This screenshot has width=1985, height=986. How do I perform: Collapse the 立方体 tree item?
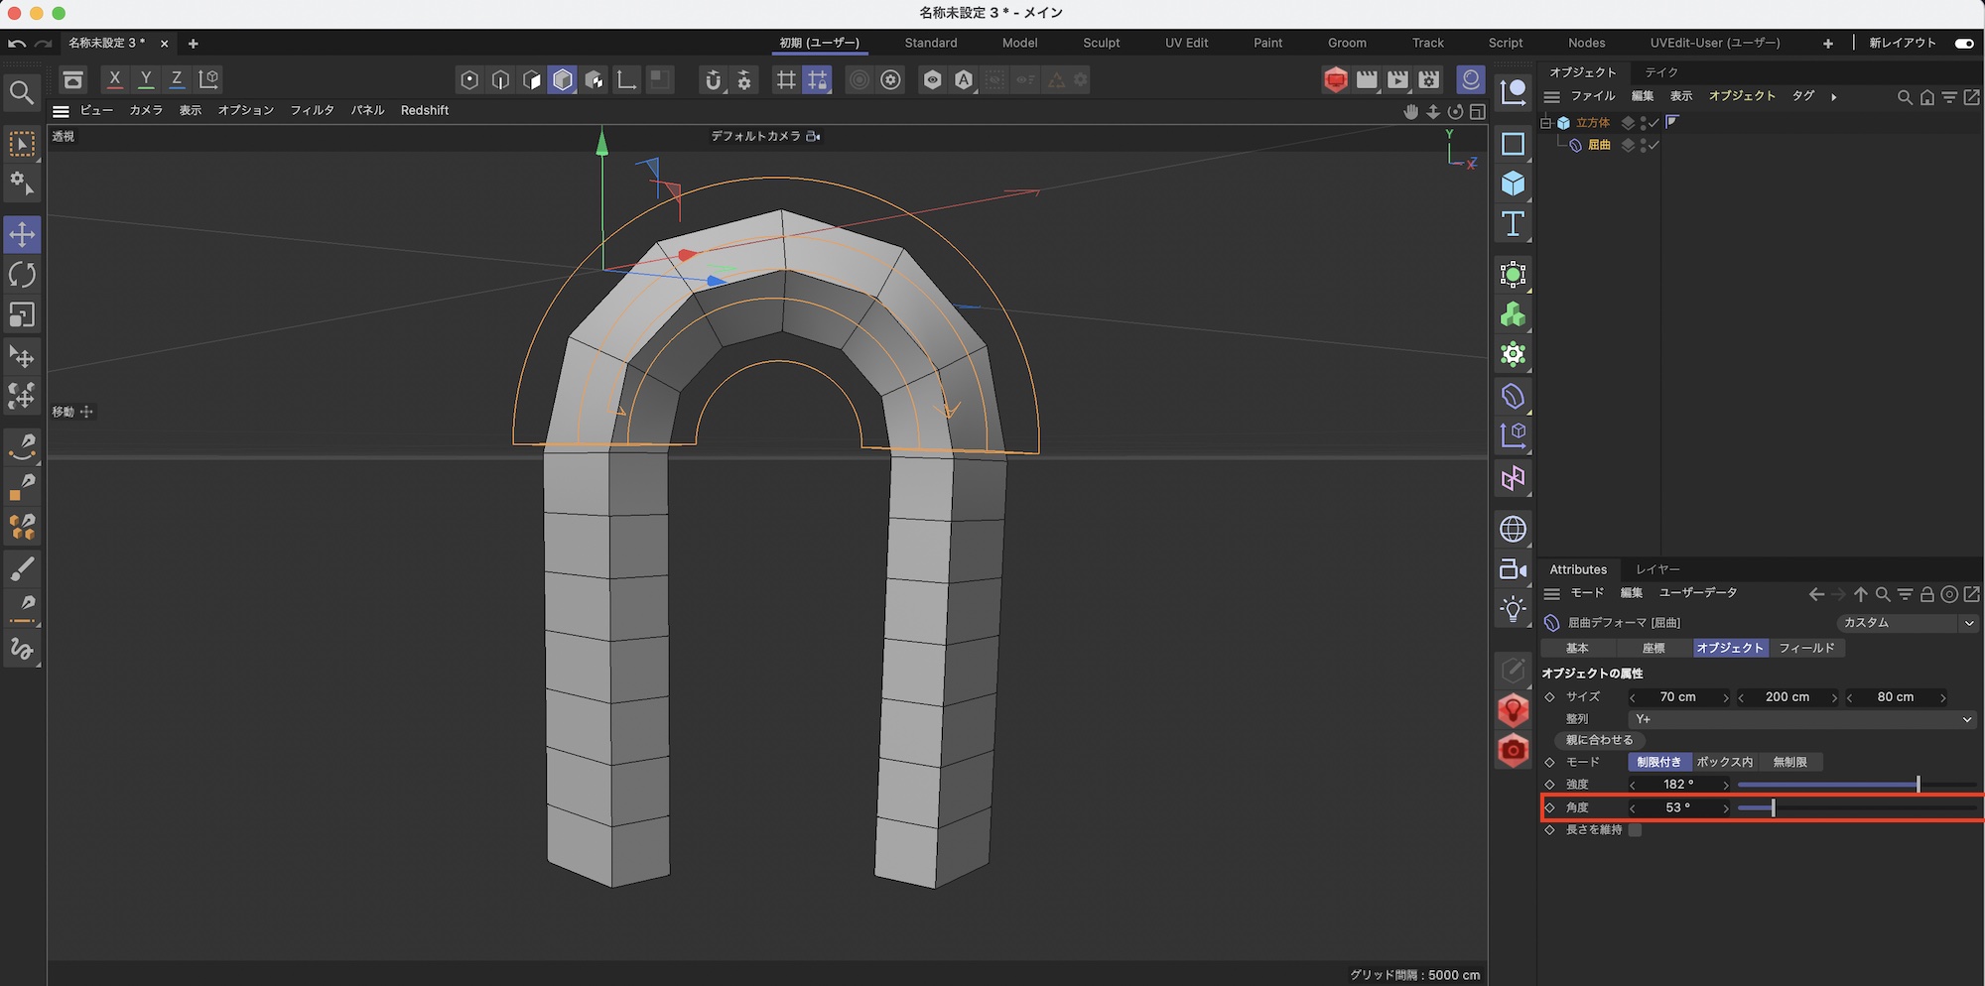[x=1545, y=123]
